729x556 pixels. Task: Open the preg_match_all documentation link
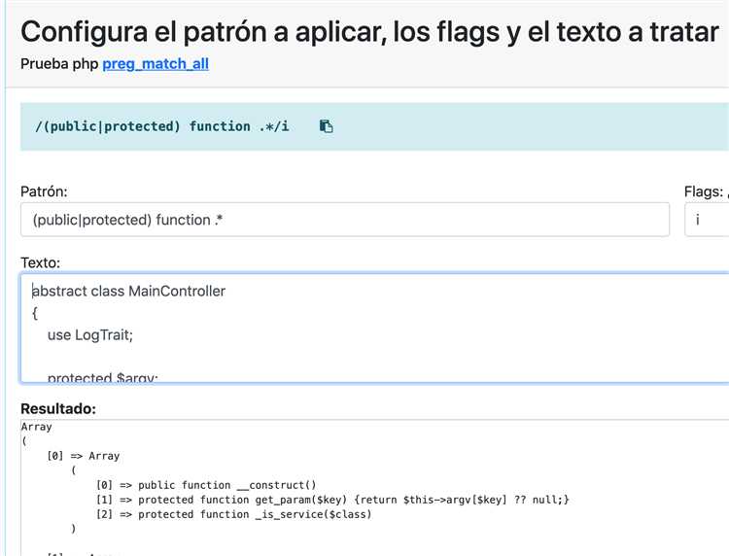click(x=156, y=64)
